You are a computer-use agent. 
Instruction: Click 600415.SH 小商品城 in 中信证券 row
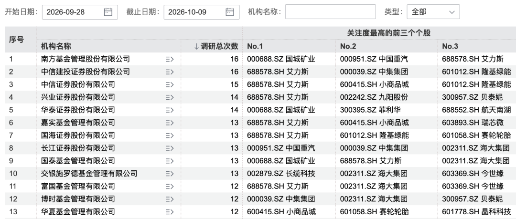click(375, 84)
